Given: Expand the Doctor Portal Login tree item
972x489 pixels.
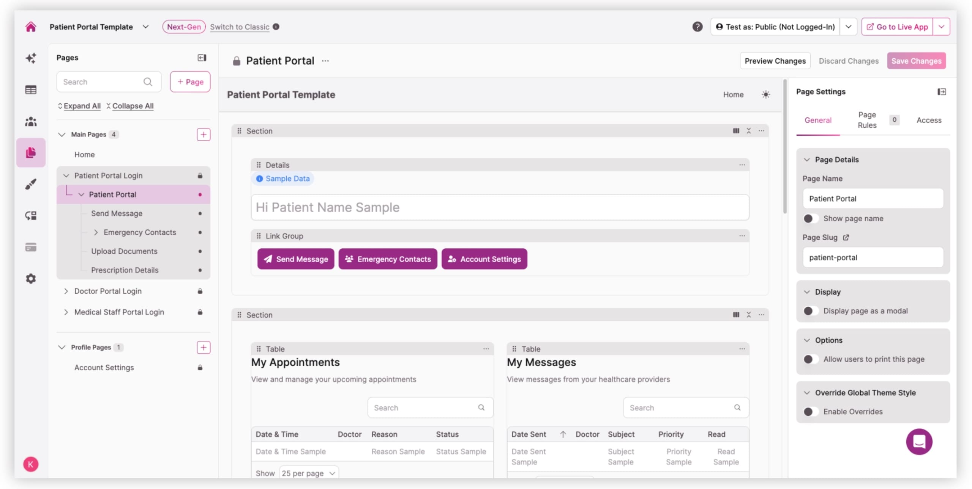Looking at the screenshot, I should (66, 291).
